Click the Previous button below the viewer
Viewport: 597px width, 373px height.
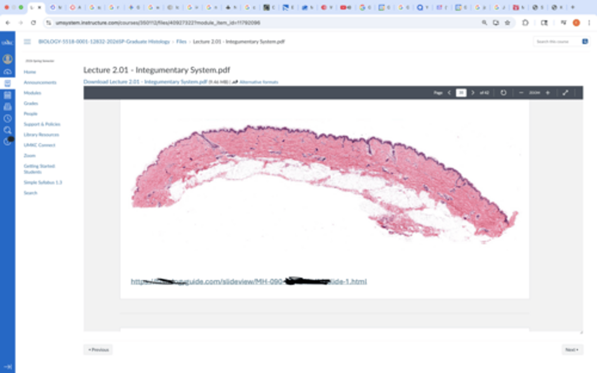(98, 350)
